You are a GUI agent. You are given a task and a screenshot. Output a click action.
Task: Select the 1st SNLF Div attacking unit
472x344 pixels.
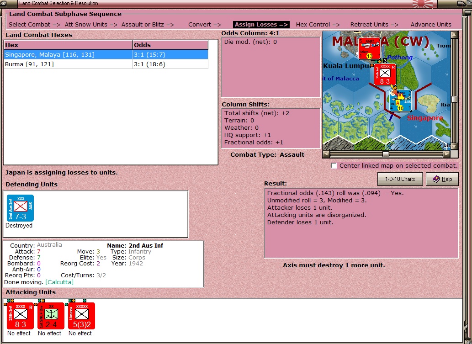(51, 316)
